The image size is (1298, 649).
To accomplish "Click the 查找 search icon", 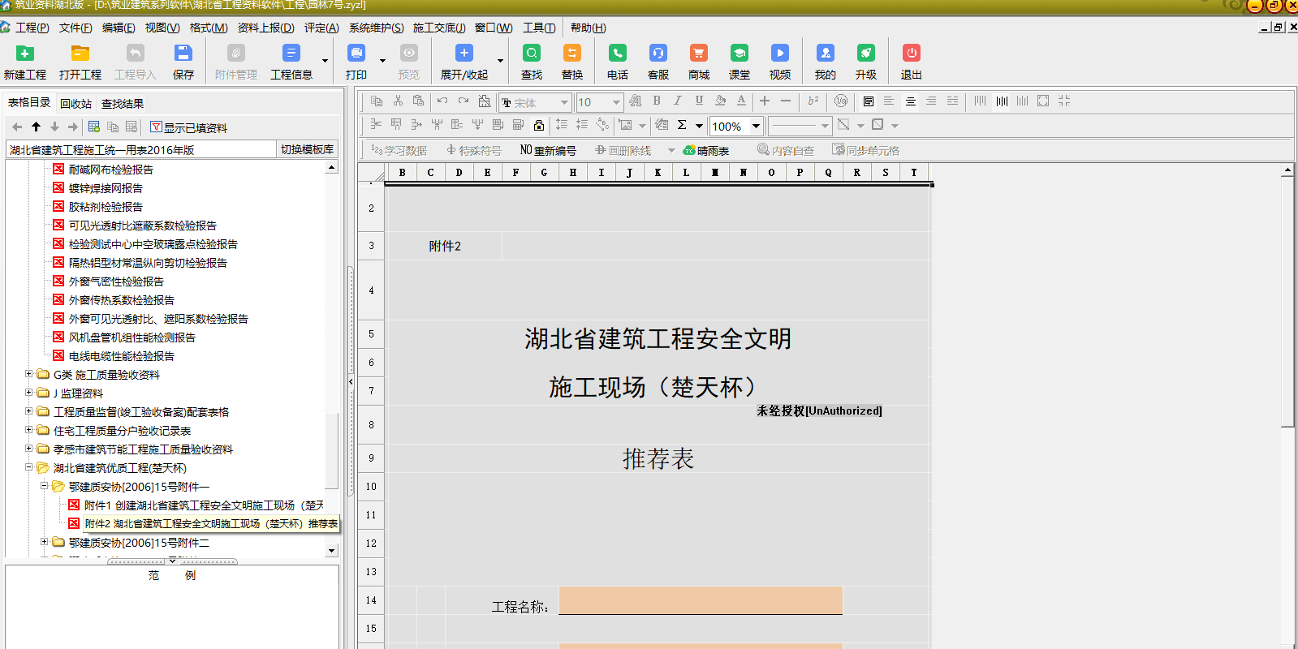I will (532, 54).
